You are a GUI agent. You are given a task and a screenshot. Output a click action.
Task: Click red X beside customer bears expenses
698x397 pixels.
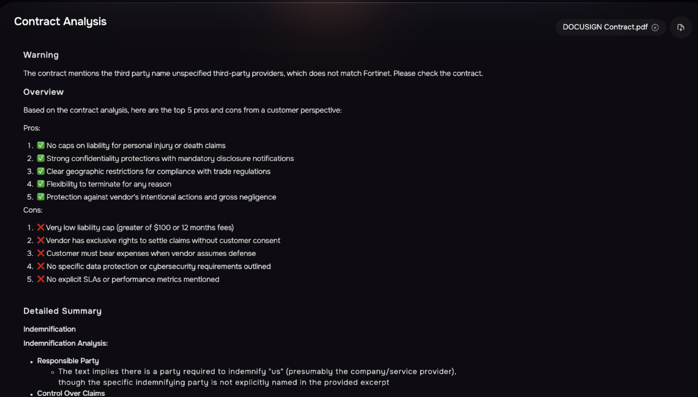(41, 253)
